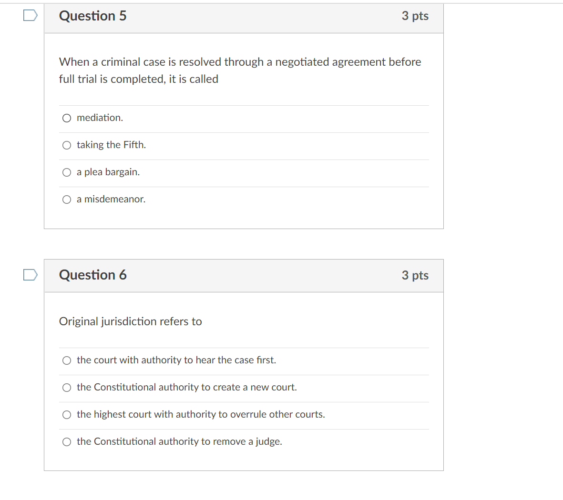Click 'the court with authority to hear the case first.' text
The image size is (563, 500).
176,360
